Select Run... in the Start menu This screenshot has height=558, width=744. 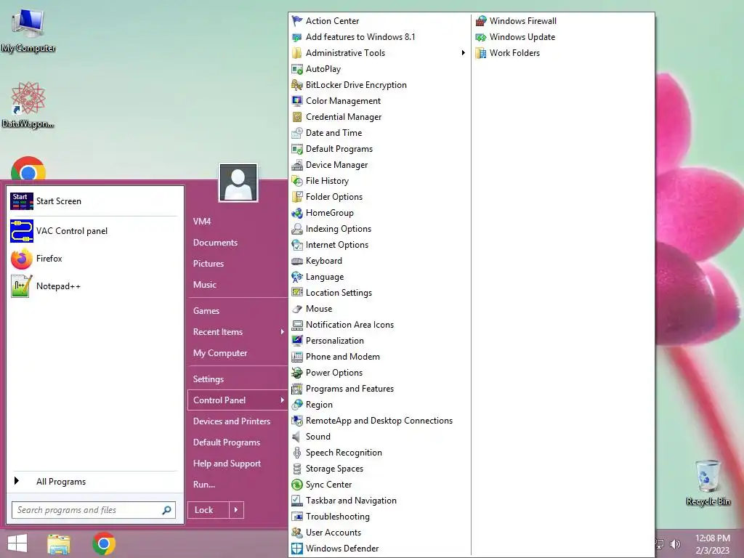tap(204, 485)
